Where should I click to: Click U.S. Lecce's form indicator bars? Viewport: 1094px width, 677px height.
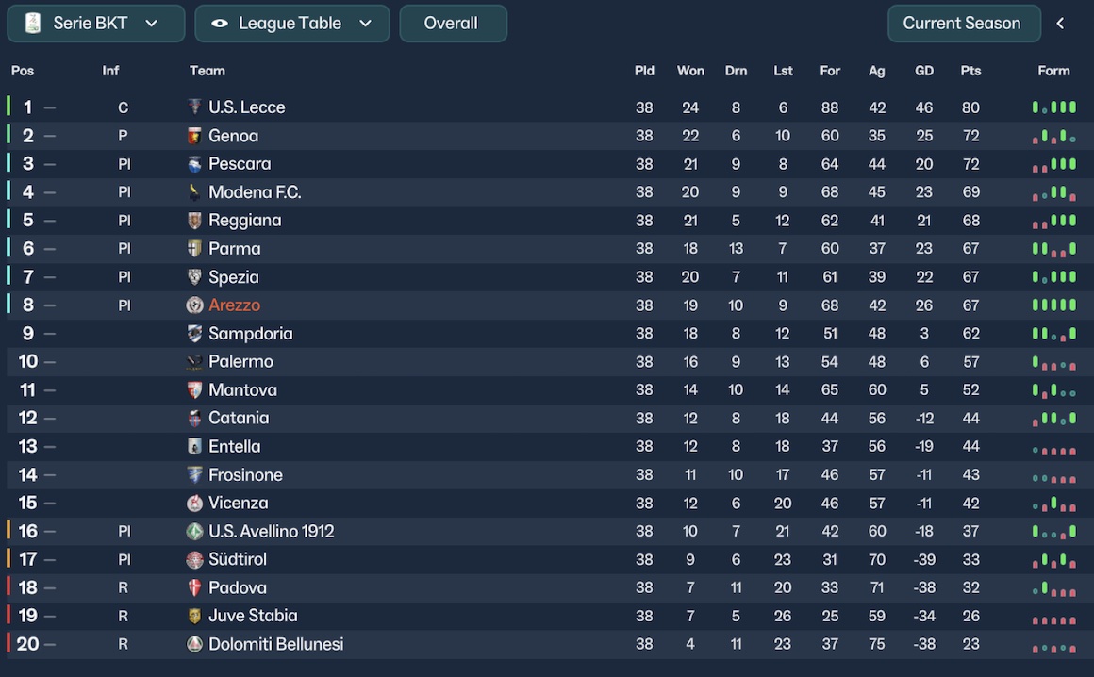coord(1053,107)
